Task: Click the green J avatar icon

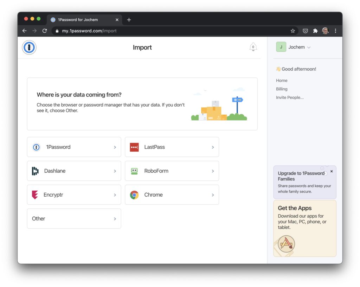Action: (281, 47)
